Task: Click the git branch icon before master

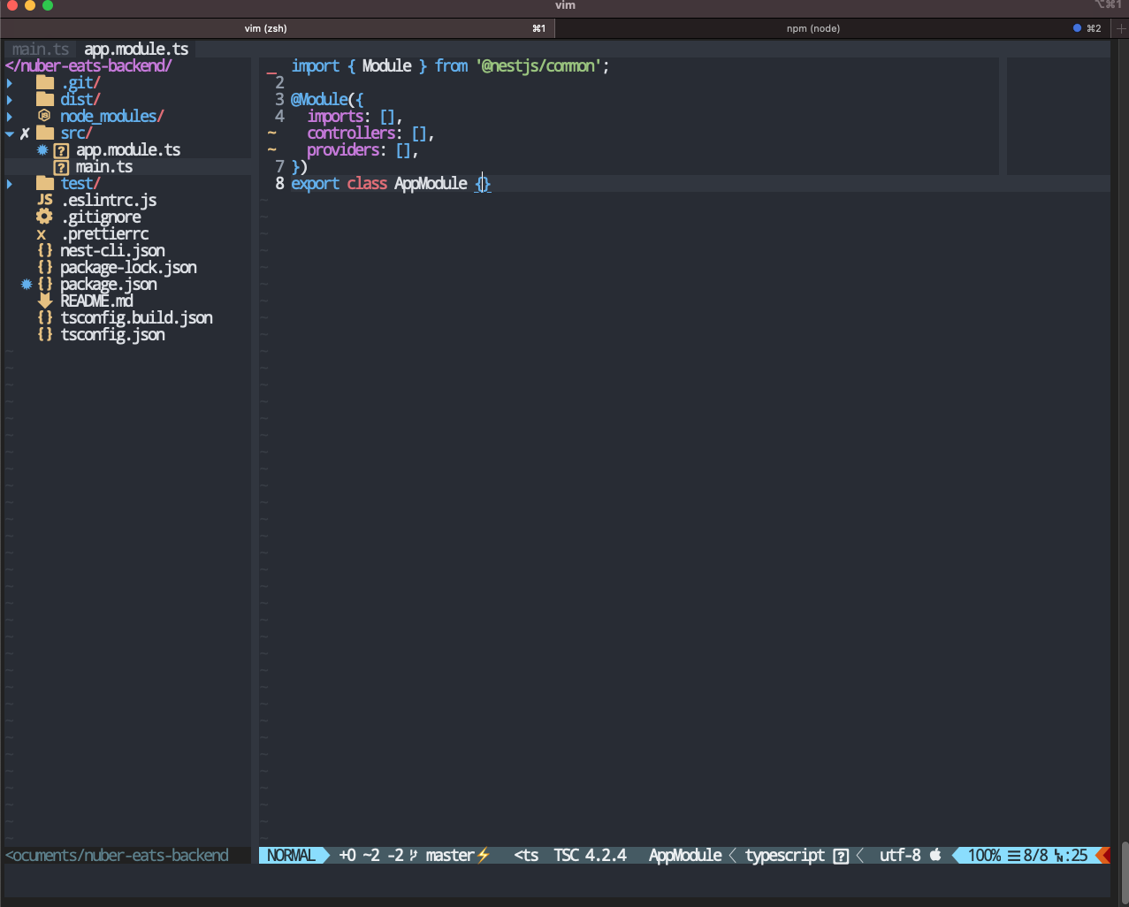Action: 413,856
